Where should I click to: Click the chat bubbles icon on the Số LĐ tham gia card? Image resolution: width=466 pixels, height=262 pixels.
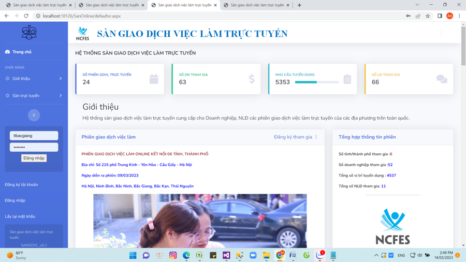(x=442, y=79)
